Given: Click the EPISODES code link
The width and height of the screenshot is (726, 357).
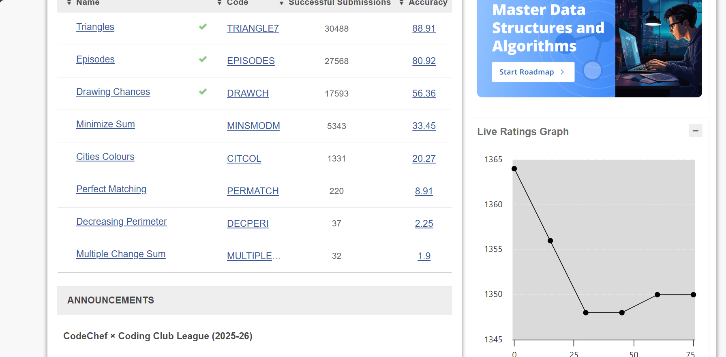Looking at the screenshot, I should tap(251, 61).
